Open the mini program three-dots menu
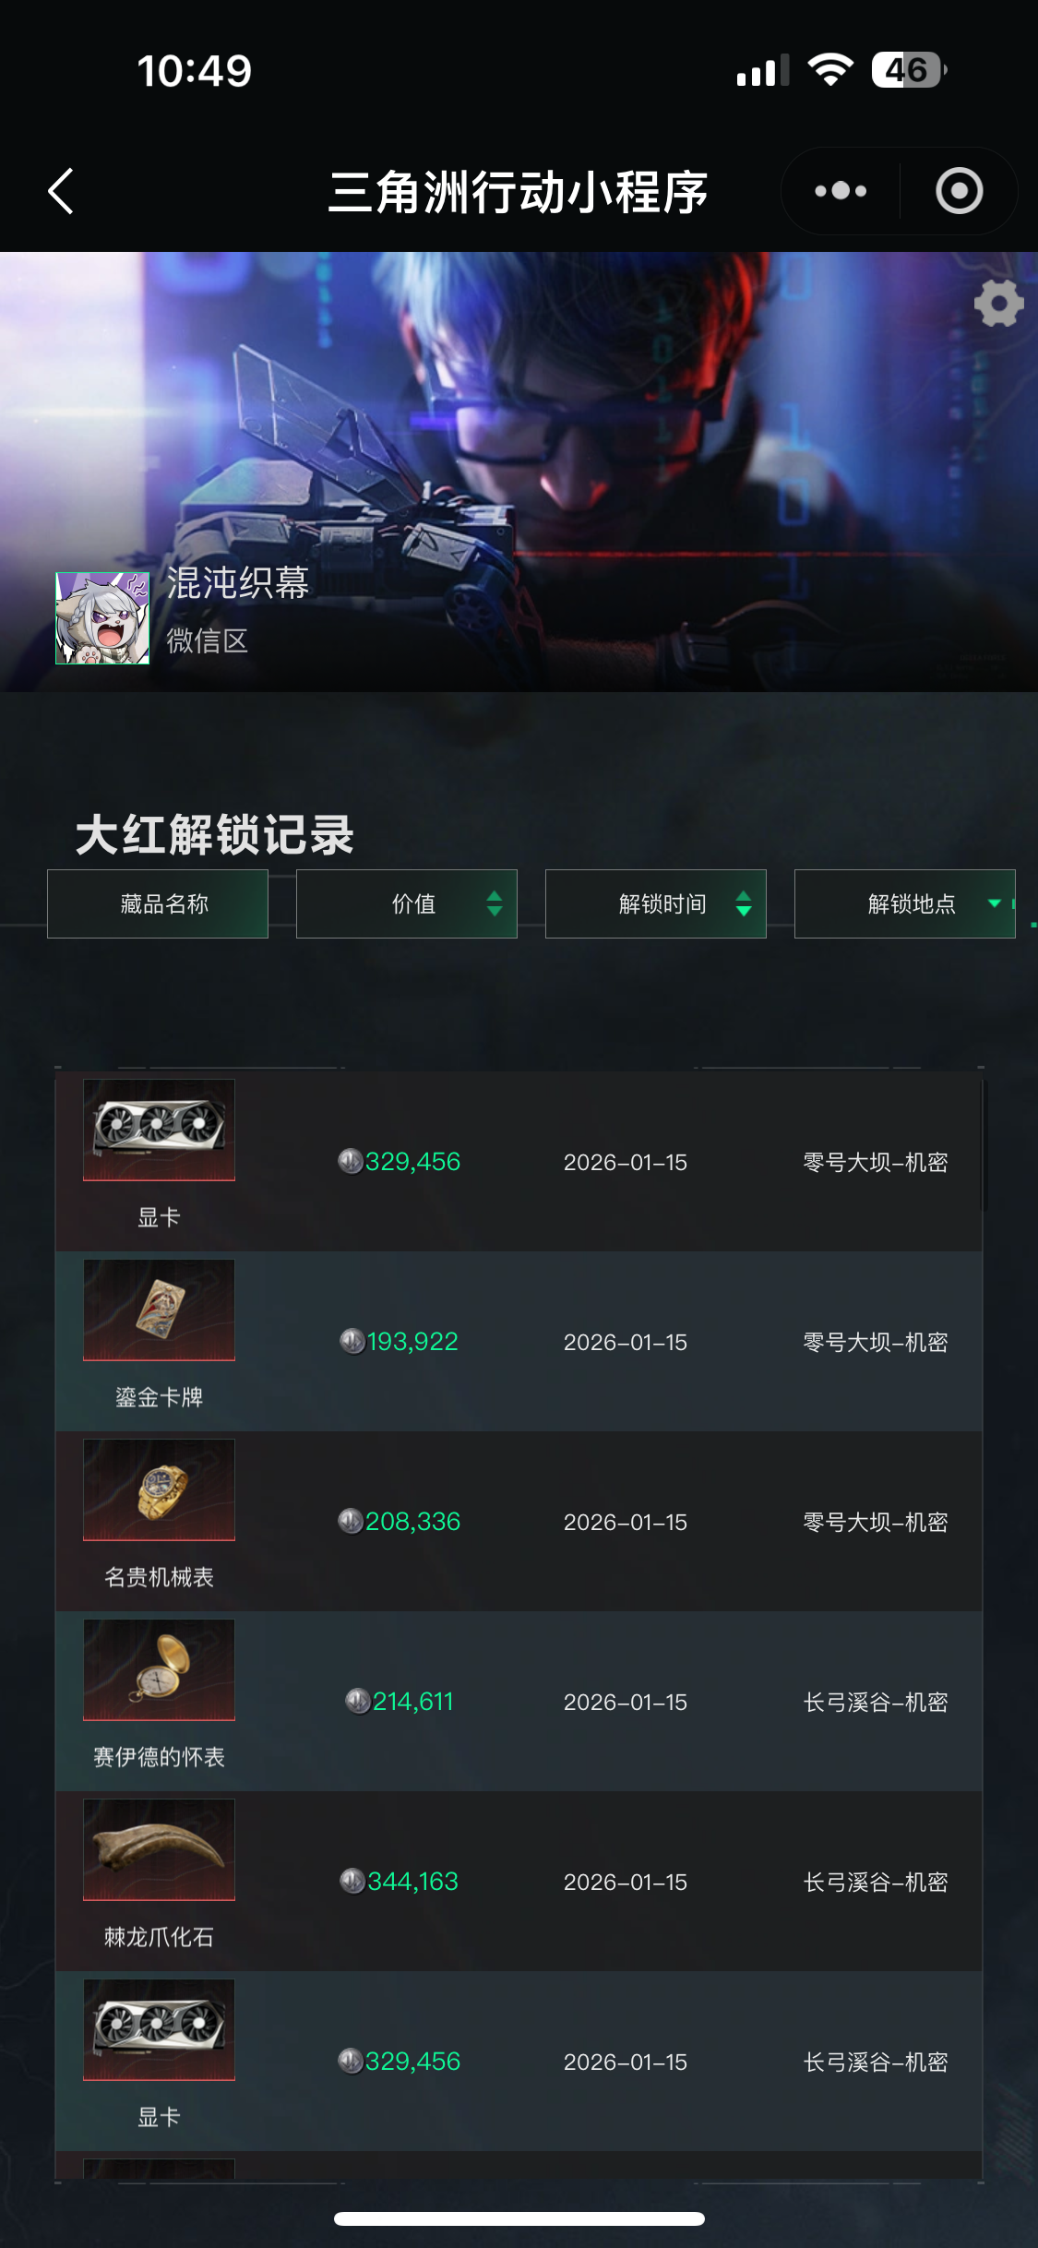The height and width of the screenshot is (2248, 1038). coord(841,191)
